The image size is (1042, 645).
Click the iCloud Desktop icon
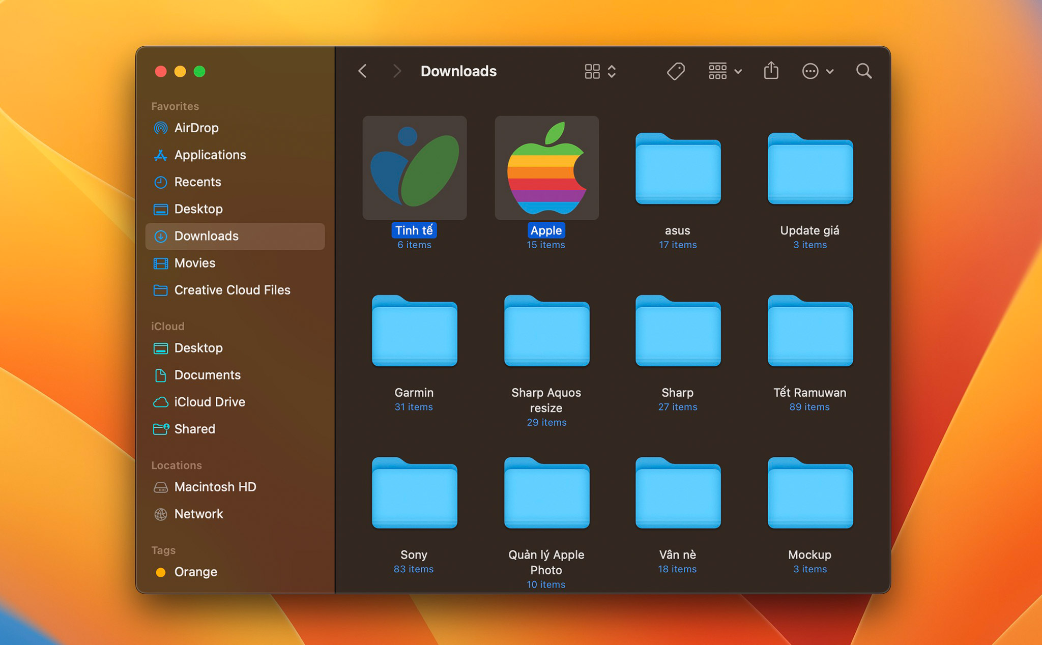161,348
